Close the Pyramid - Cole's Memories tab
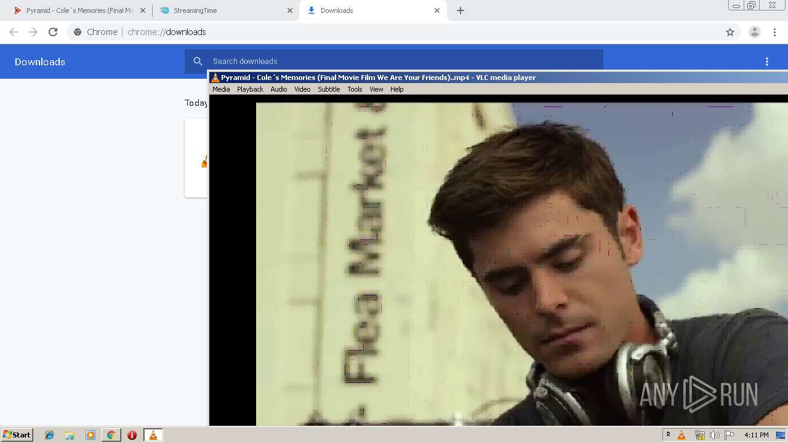 (x=143, y=10)
